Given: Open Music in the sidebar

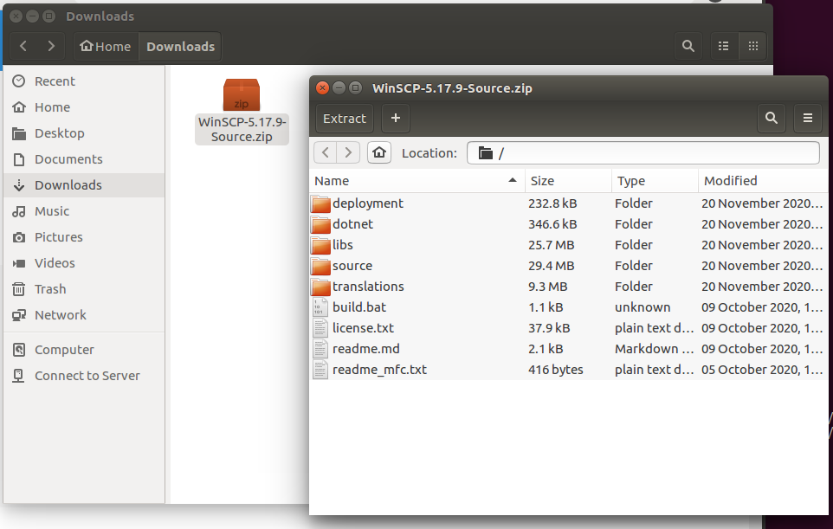Looking at the screenshot, I should pos(85,211).
